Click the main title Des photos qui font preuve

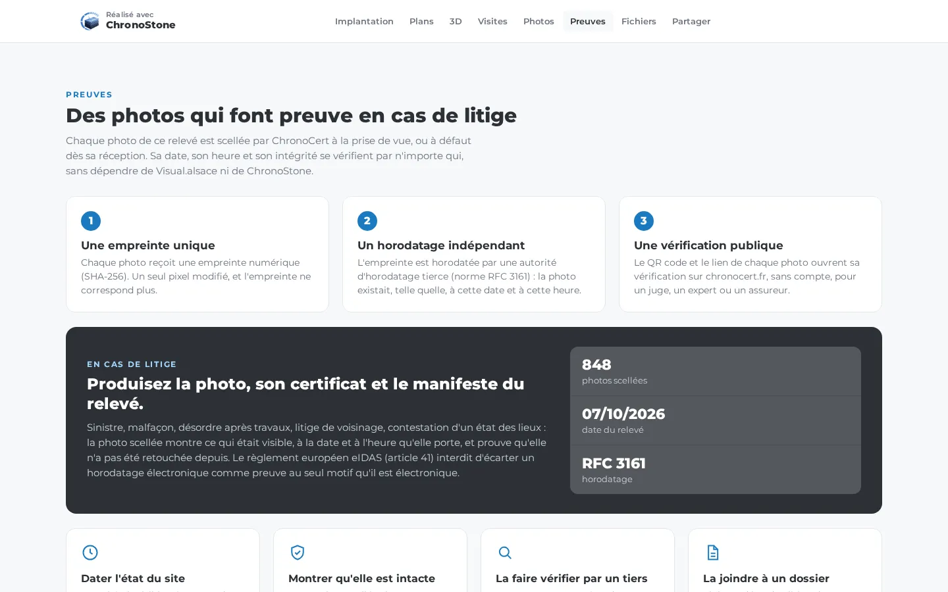[x=291, y=115]
